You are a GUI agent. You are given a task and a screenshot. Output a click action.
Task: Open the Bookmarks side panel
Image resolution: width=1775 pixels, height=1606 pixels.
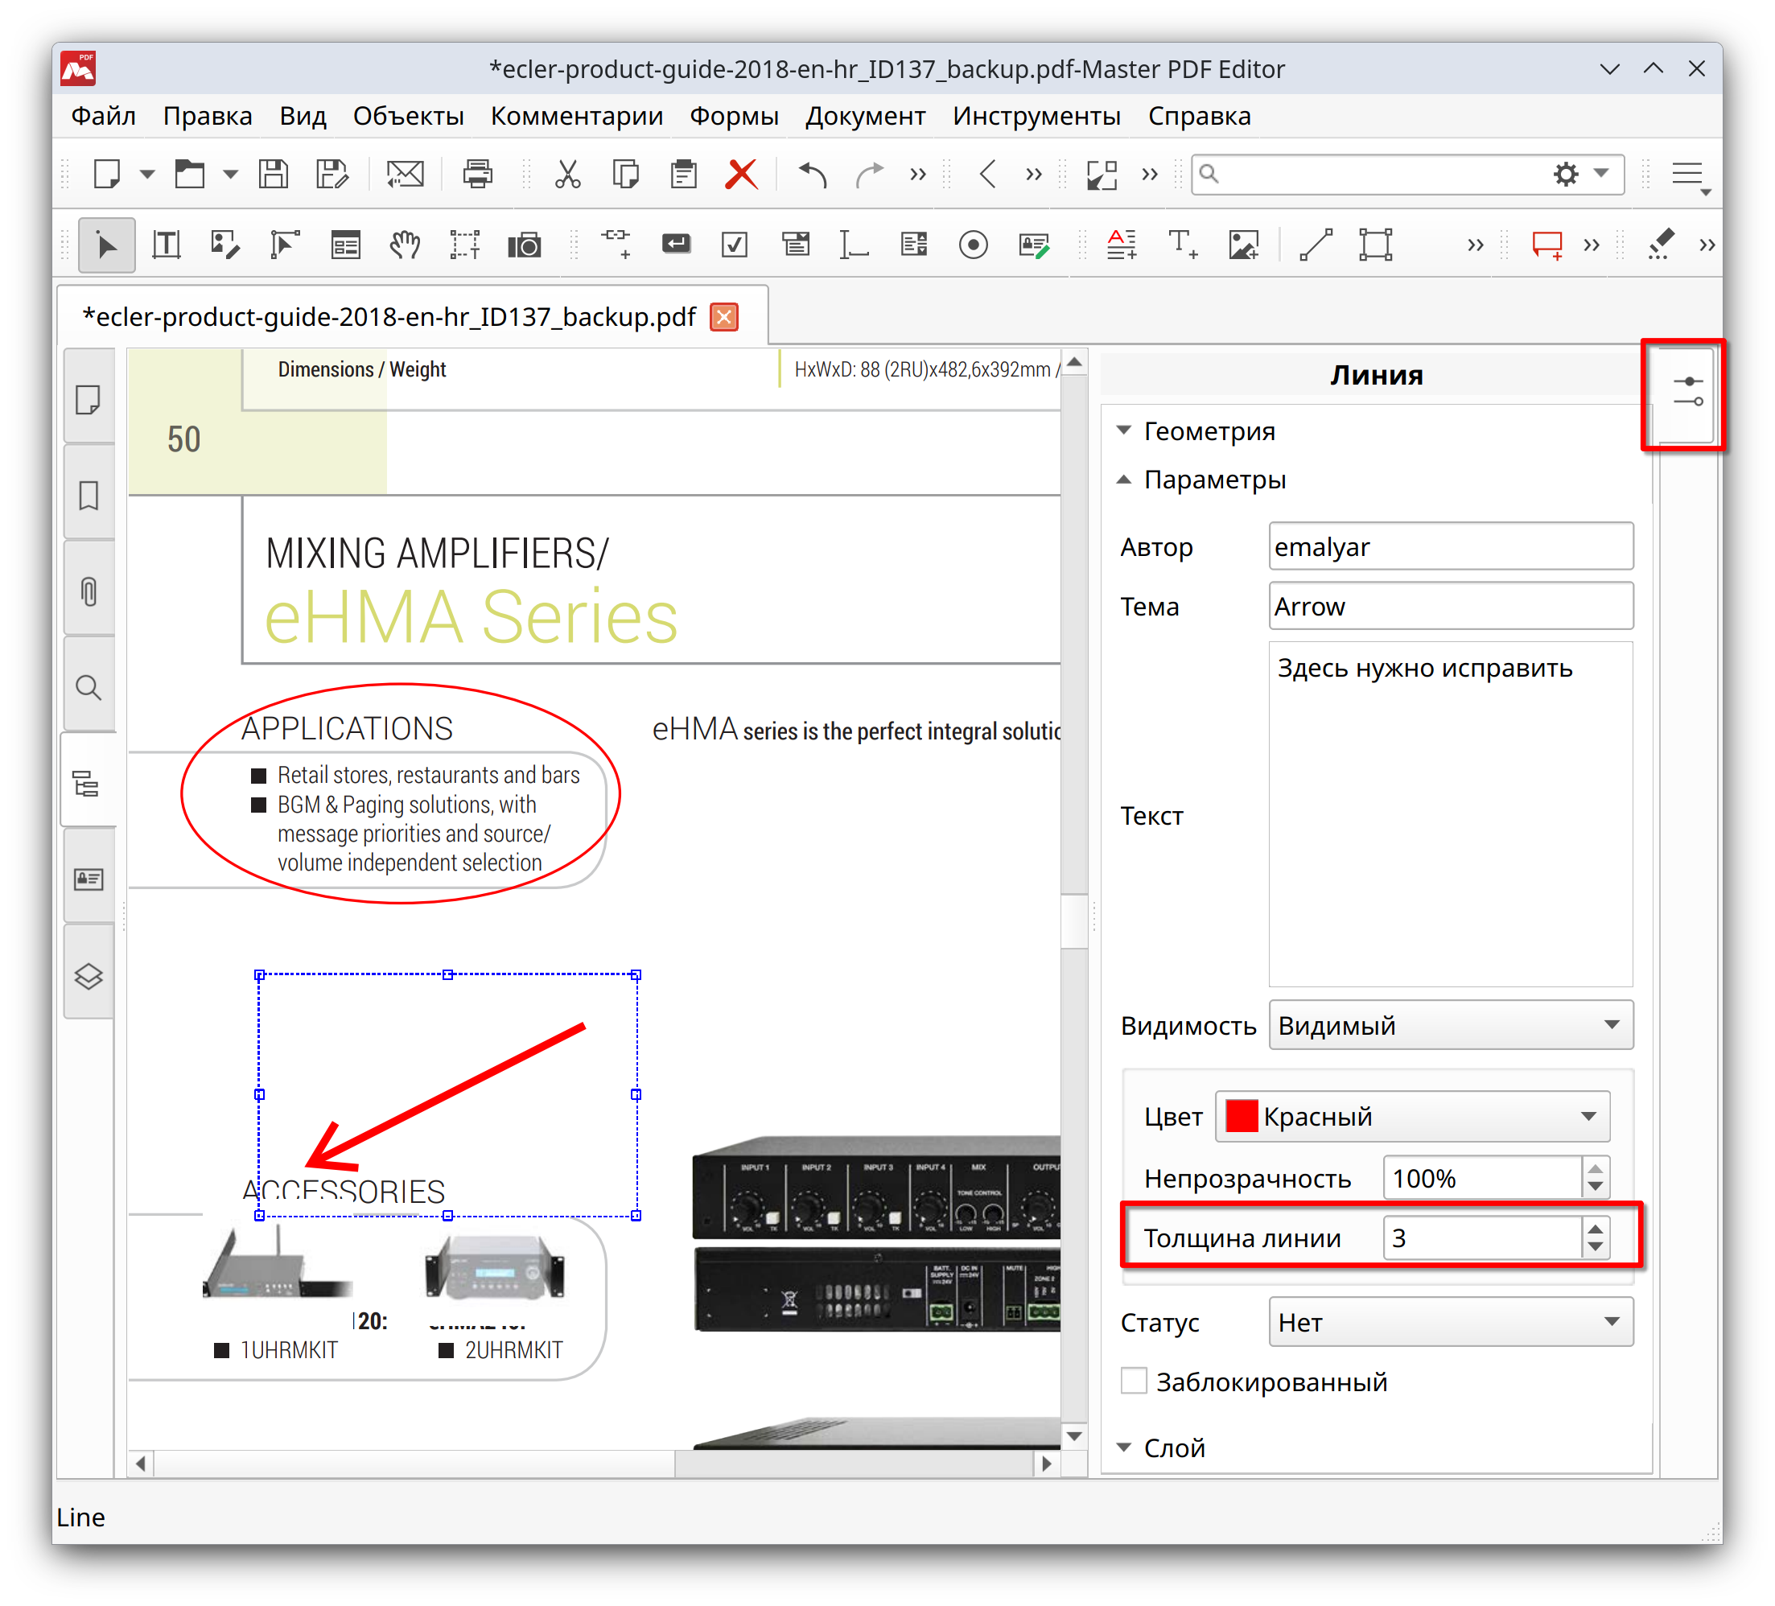pyautogui.click(x=89, y=496)
